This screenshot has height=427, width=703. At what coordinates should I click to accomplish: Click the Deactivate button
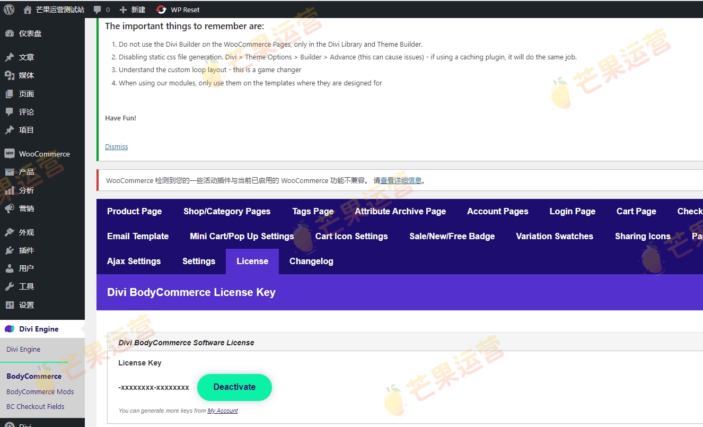tap(234, 387)
